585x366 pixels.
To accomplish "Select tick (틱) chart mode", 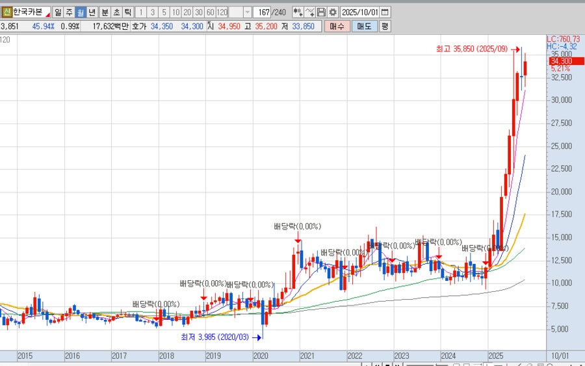I will click(127, 12).
